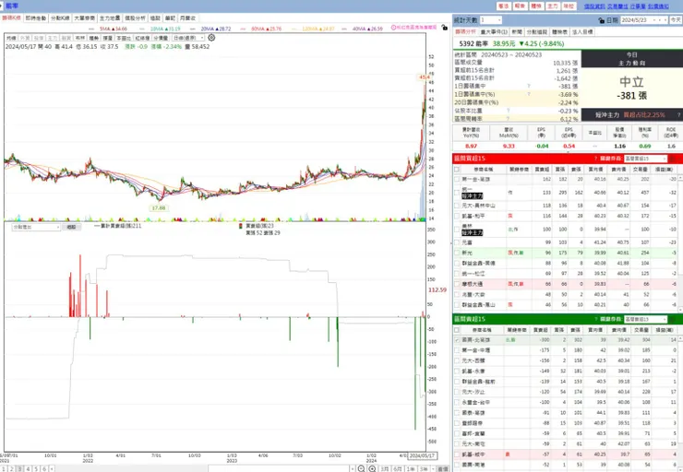Open the 統計天數 dropdown
This screenshot has width=683, height=472.
[x=491, y=20]
